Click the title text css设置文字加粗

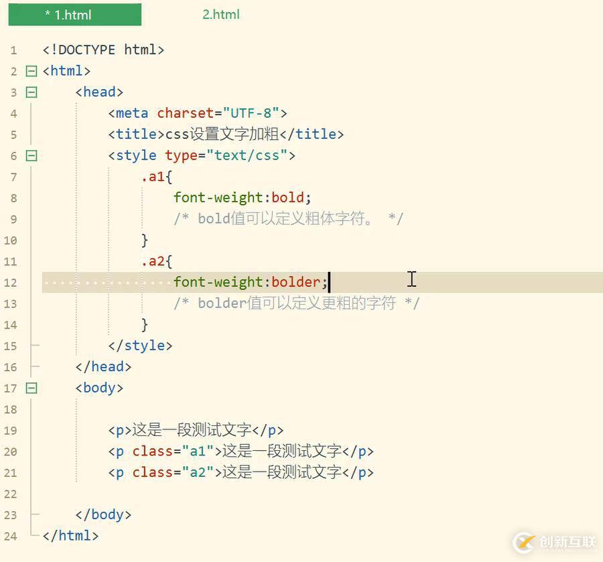[221, 134]
